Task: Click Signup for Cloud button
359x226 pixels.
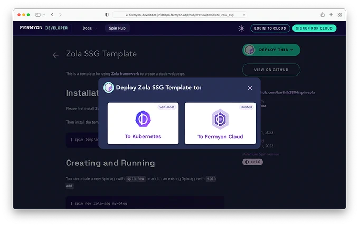Action: click(314, 29)
